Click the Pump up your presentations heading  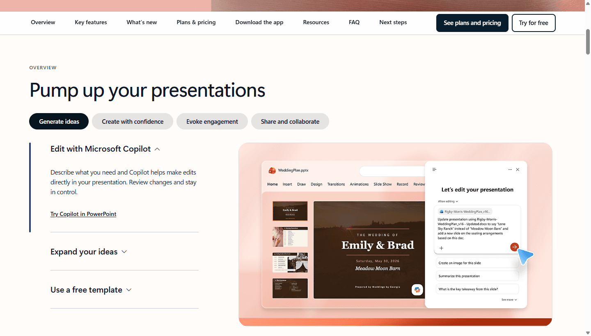point(147,90)
